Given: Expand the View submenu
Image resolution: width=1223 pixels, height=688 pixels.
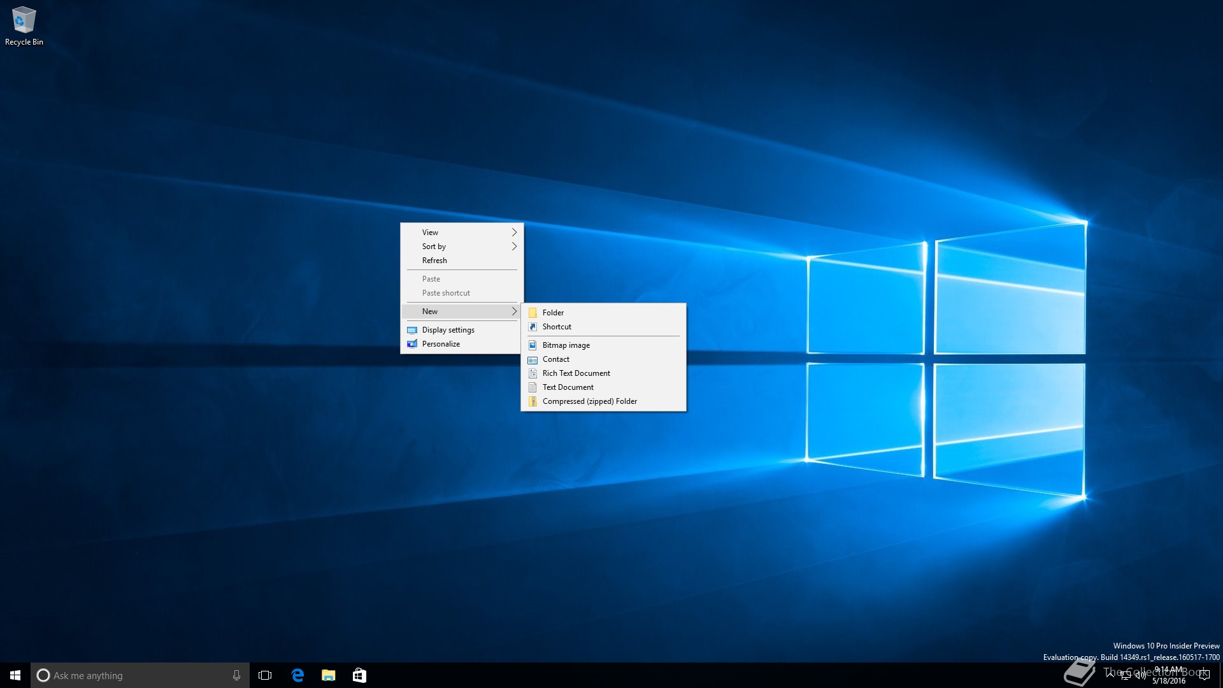Looking at the screenshot, I should click(462, 233).
